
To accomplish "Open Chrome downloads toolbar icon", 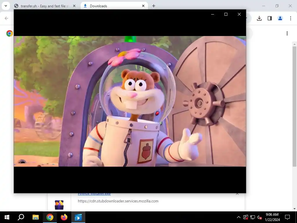I will [259, 18].
